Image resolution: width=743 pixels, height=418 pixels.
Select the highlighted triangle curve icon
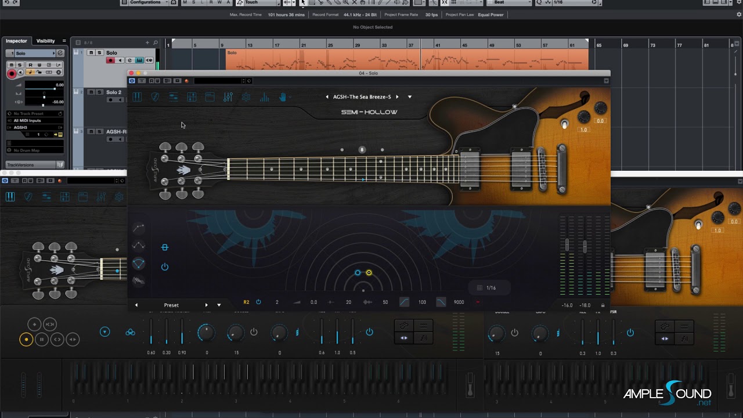coord(138,264)
